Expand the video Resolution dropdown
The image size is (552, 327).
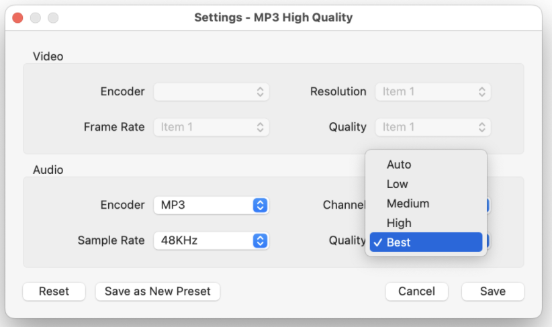[x=432, y=92]
